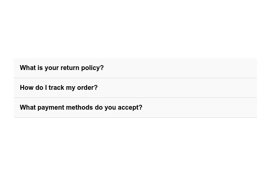The height and width of the screenshot is (174, 272).
Task: Reveal return policy details in the FAQ list
Action: tap(62, 68)
